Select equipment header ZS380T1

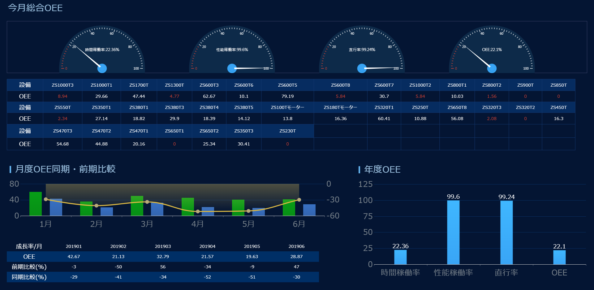(x=139, y=107)
